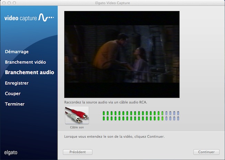Jump to the Enregistrer step
The image size is (225, 160).
click(x=17, y=83)
